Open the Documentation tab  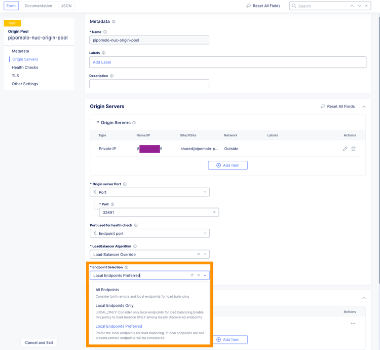click(x=39, y=6)
